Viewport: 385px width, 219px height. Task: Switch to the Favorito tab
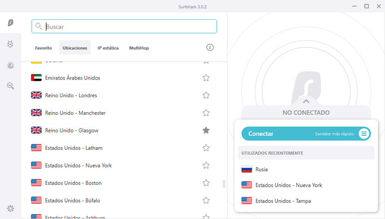coord(43,48)
